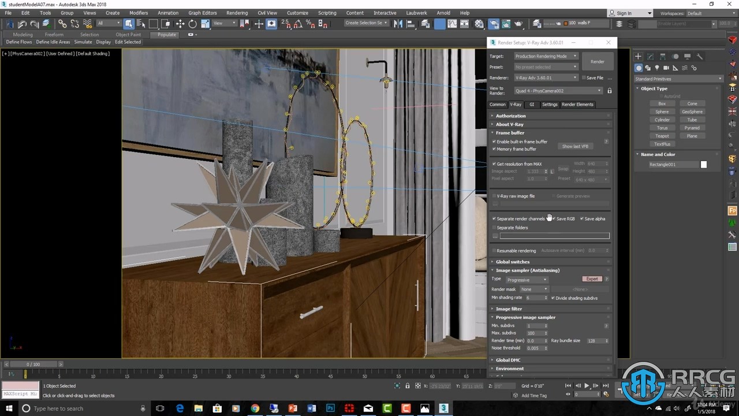Open the View to Render dropdown

point(558,91)
